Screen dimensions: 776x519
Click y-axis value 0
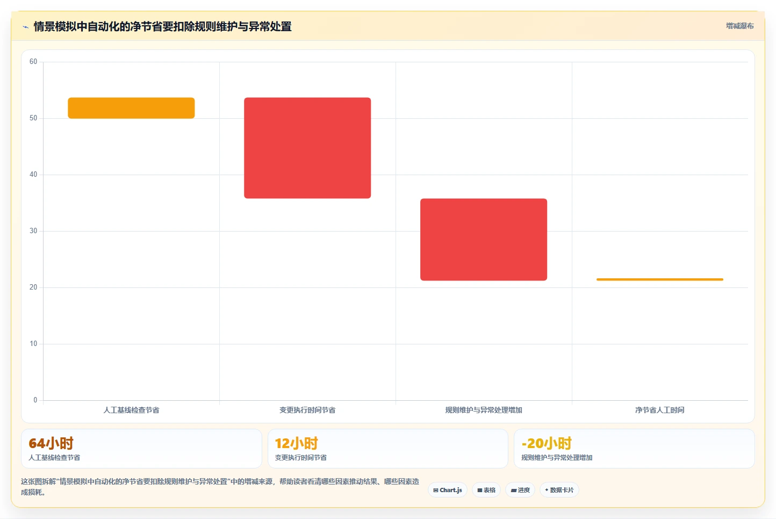(35, 400)
